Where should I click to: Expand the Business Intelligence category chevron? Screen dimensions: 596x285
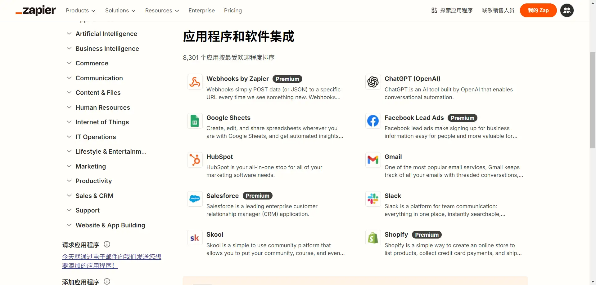point(69,48)
